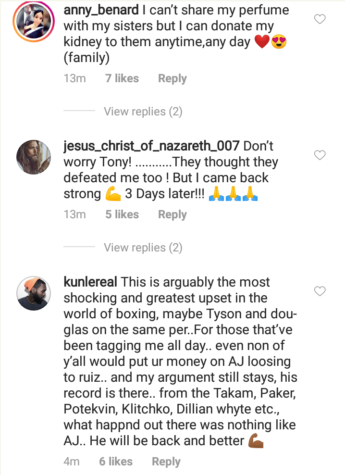345x475 pixels.
Task: Open jesus_christ_of_nazareth_007's avatar
Action: [34, 157]
